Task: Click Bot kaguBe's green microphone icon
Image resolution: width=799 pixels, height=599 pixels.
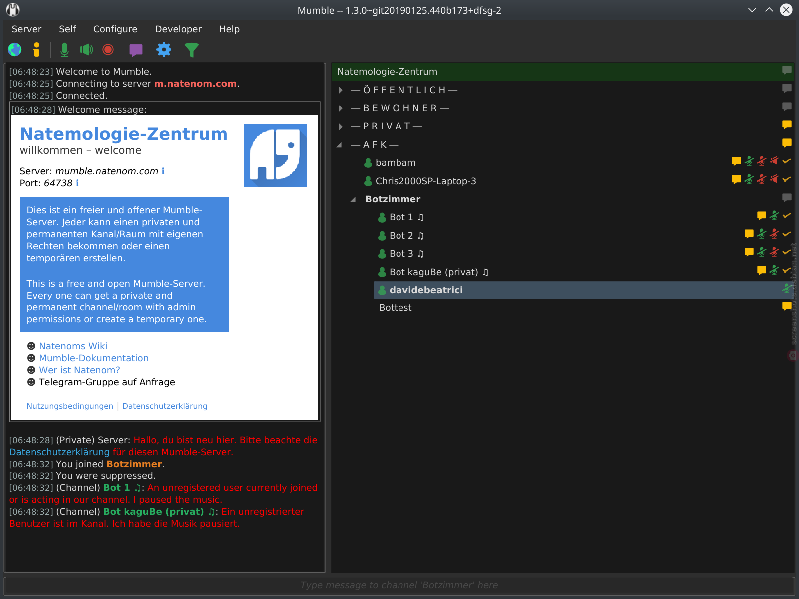Action: pos(774,270)
